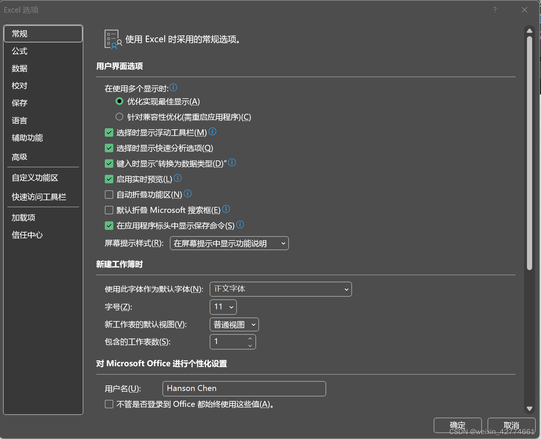The width and height of the screenshot is (541, 439).
Task: Select the 针对兼容性优化 radio option
Action: (119, 116)
